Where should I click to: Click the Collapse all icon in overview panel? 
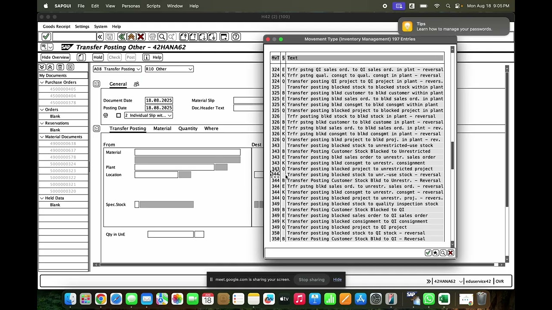tap(50, 67)
